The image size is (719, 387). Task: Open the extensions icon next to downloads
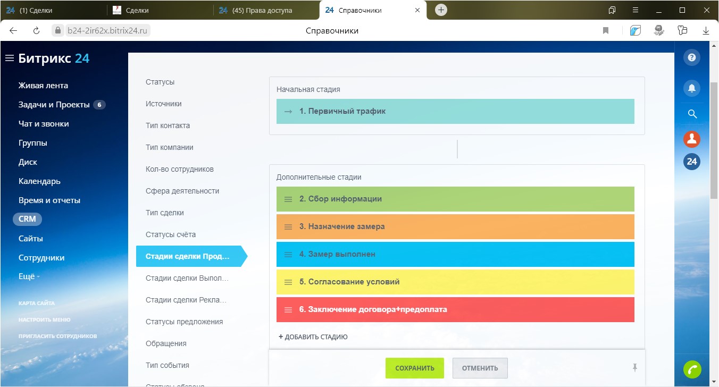coord(683,31)
